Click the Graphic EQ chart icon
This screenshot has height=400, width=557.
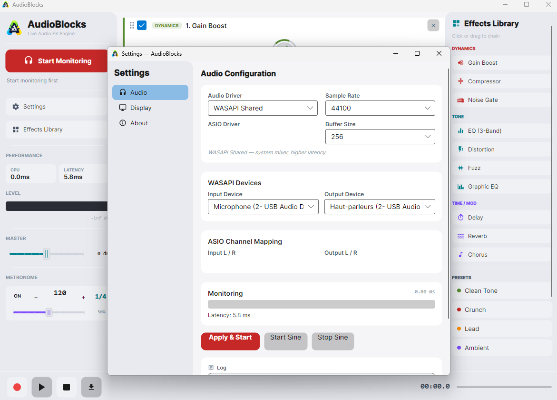pos(460,186)
